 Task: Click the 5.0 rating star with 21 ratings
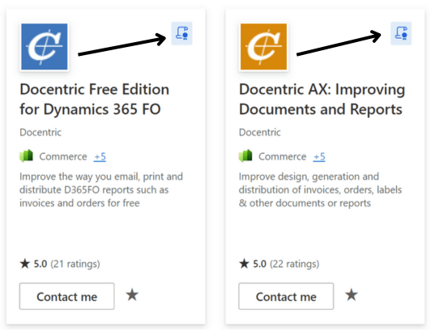[x=25, y=264]
